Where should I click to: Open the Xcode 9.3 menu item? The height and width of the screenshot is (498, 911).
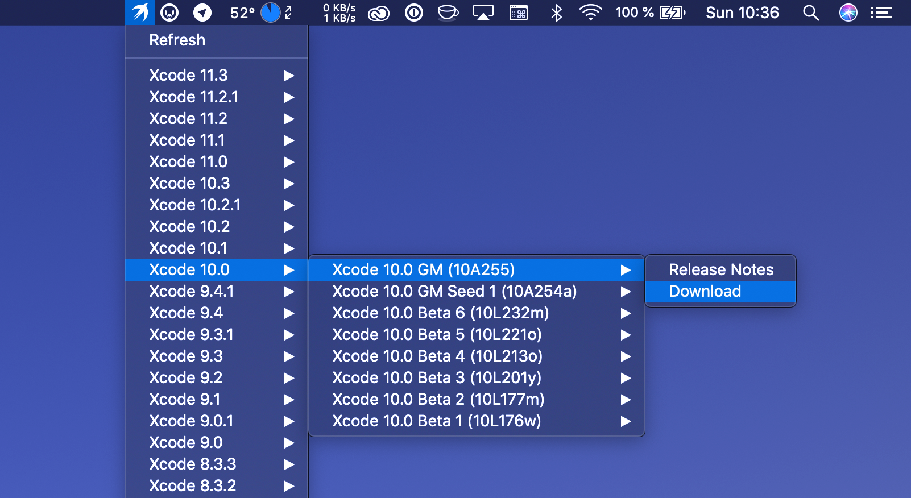[217, 356]
